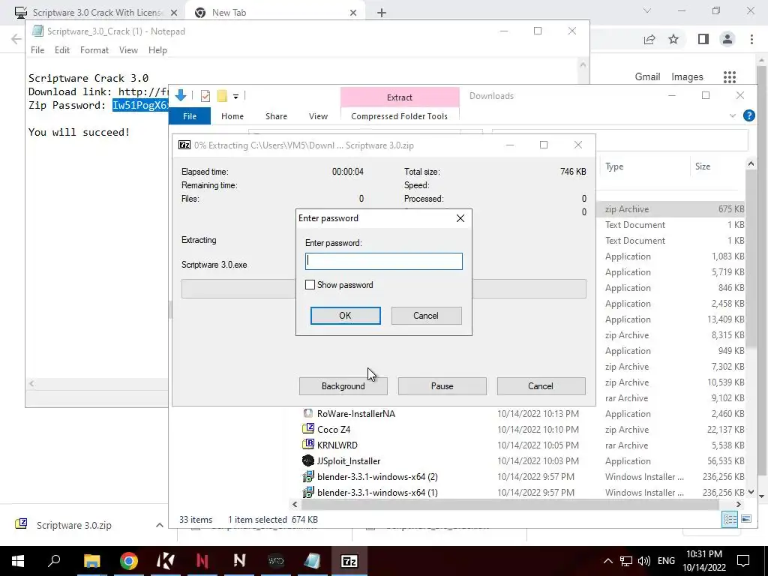Open Explorer File tab
The height and width of the screenshot is (576, 768).
[x=190, y=116]
